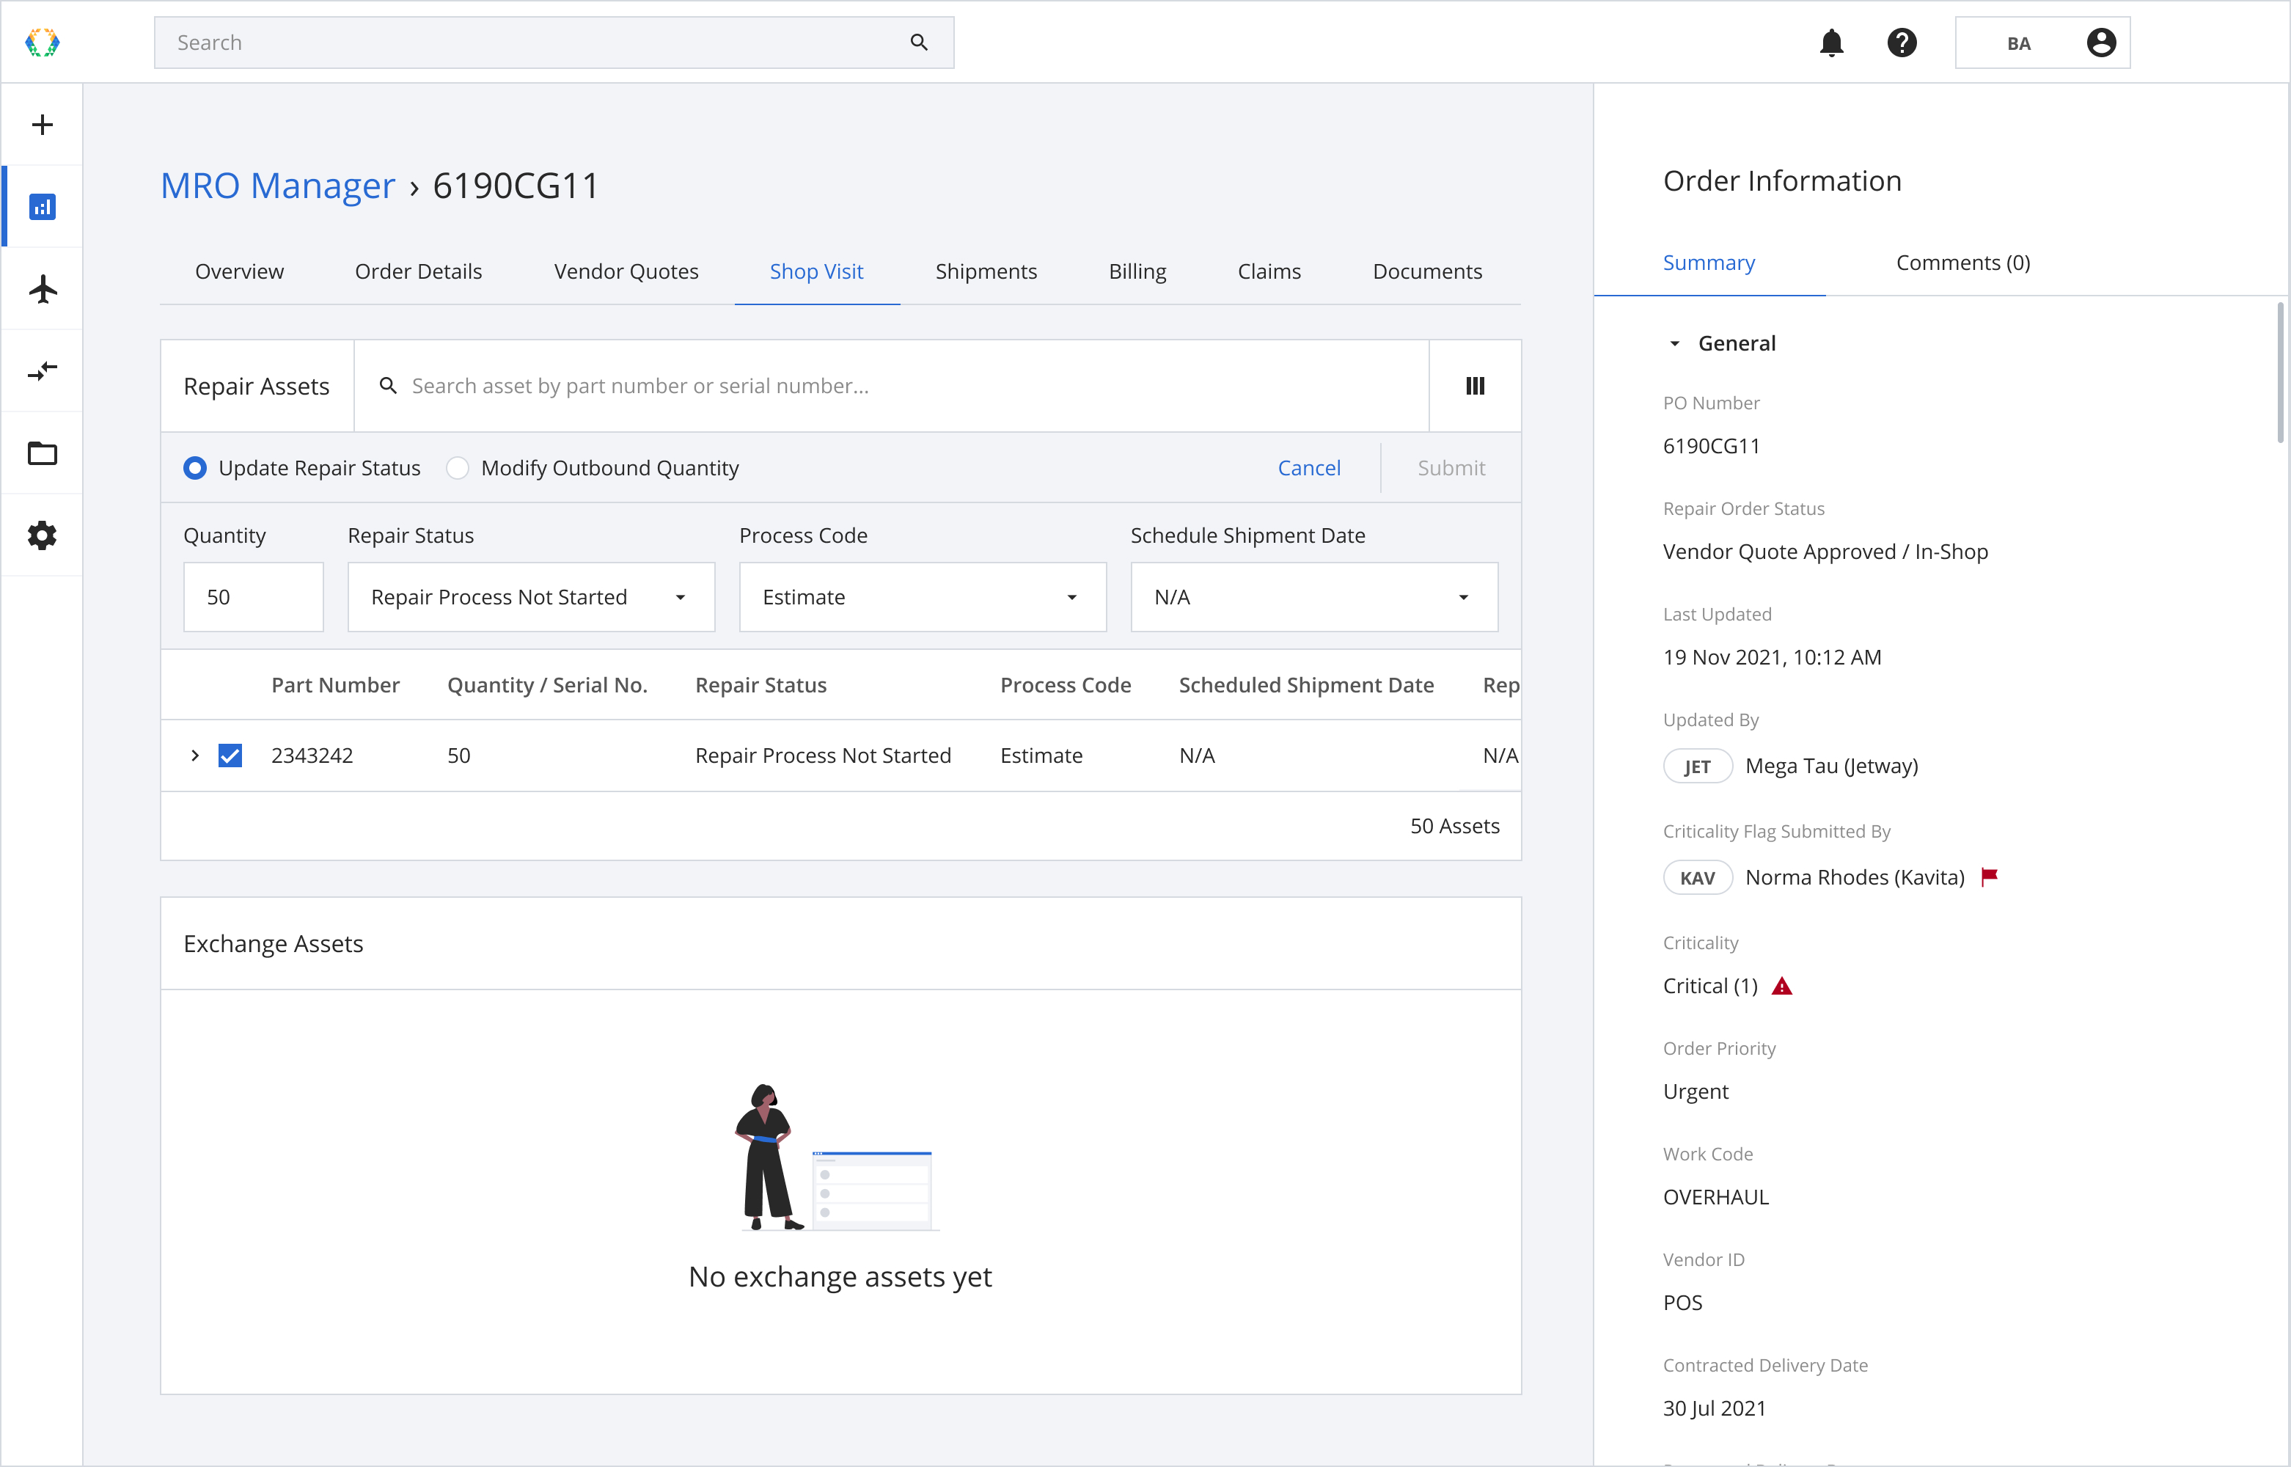Switch to the Documents tab
This screenshot has height=1467, width=2291.
[x=1426, y=271]
